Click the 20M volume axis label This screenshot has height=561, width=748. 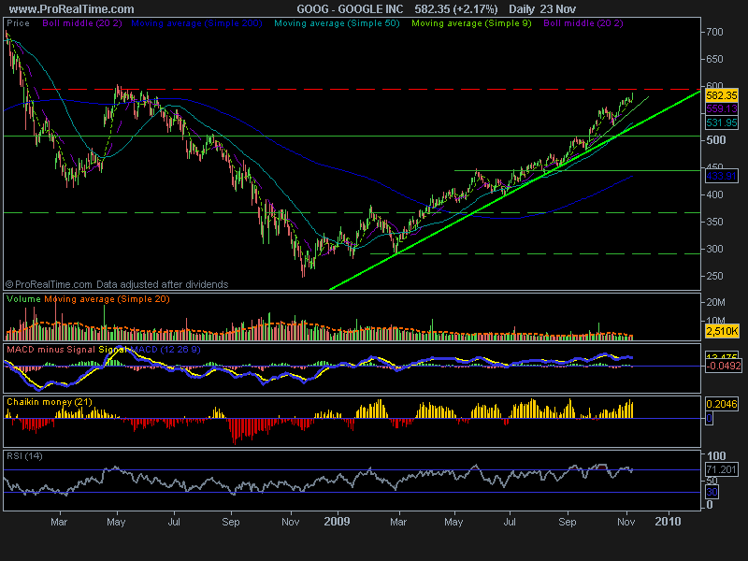(716, 302)
